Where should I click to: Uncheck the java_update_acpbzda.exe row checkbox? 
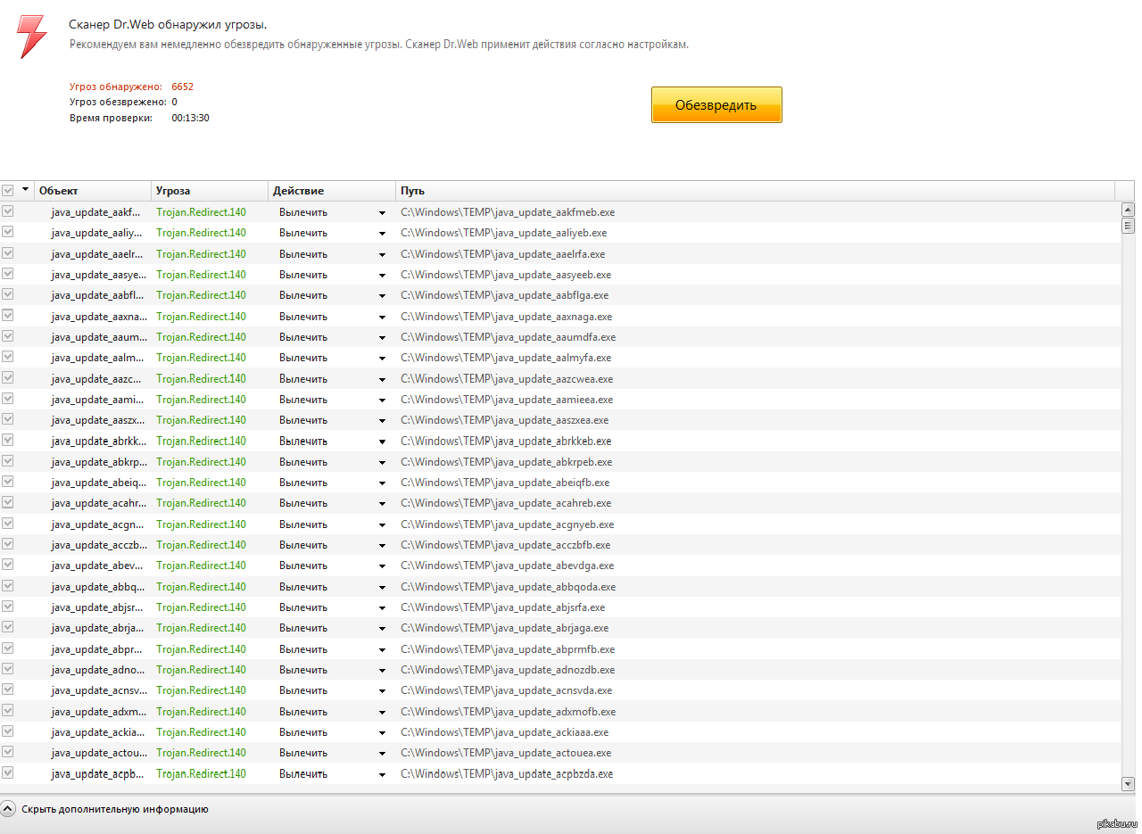[x=8, y=773]
